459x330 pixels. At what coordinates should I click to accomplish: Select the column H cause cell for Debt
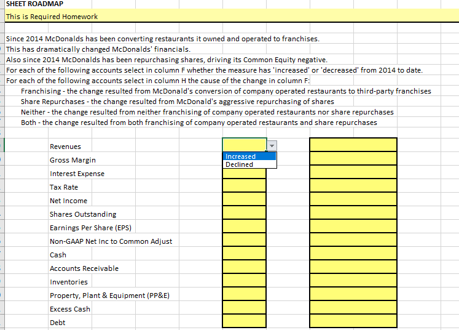click(353, 321)
